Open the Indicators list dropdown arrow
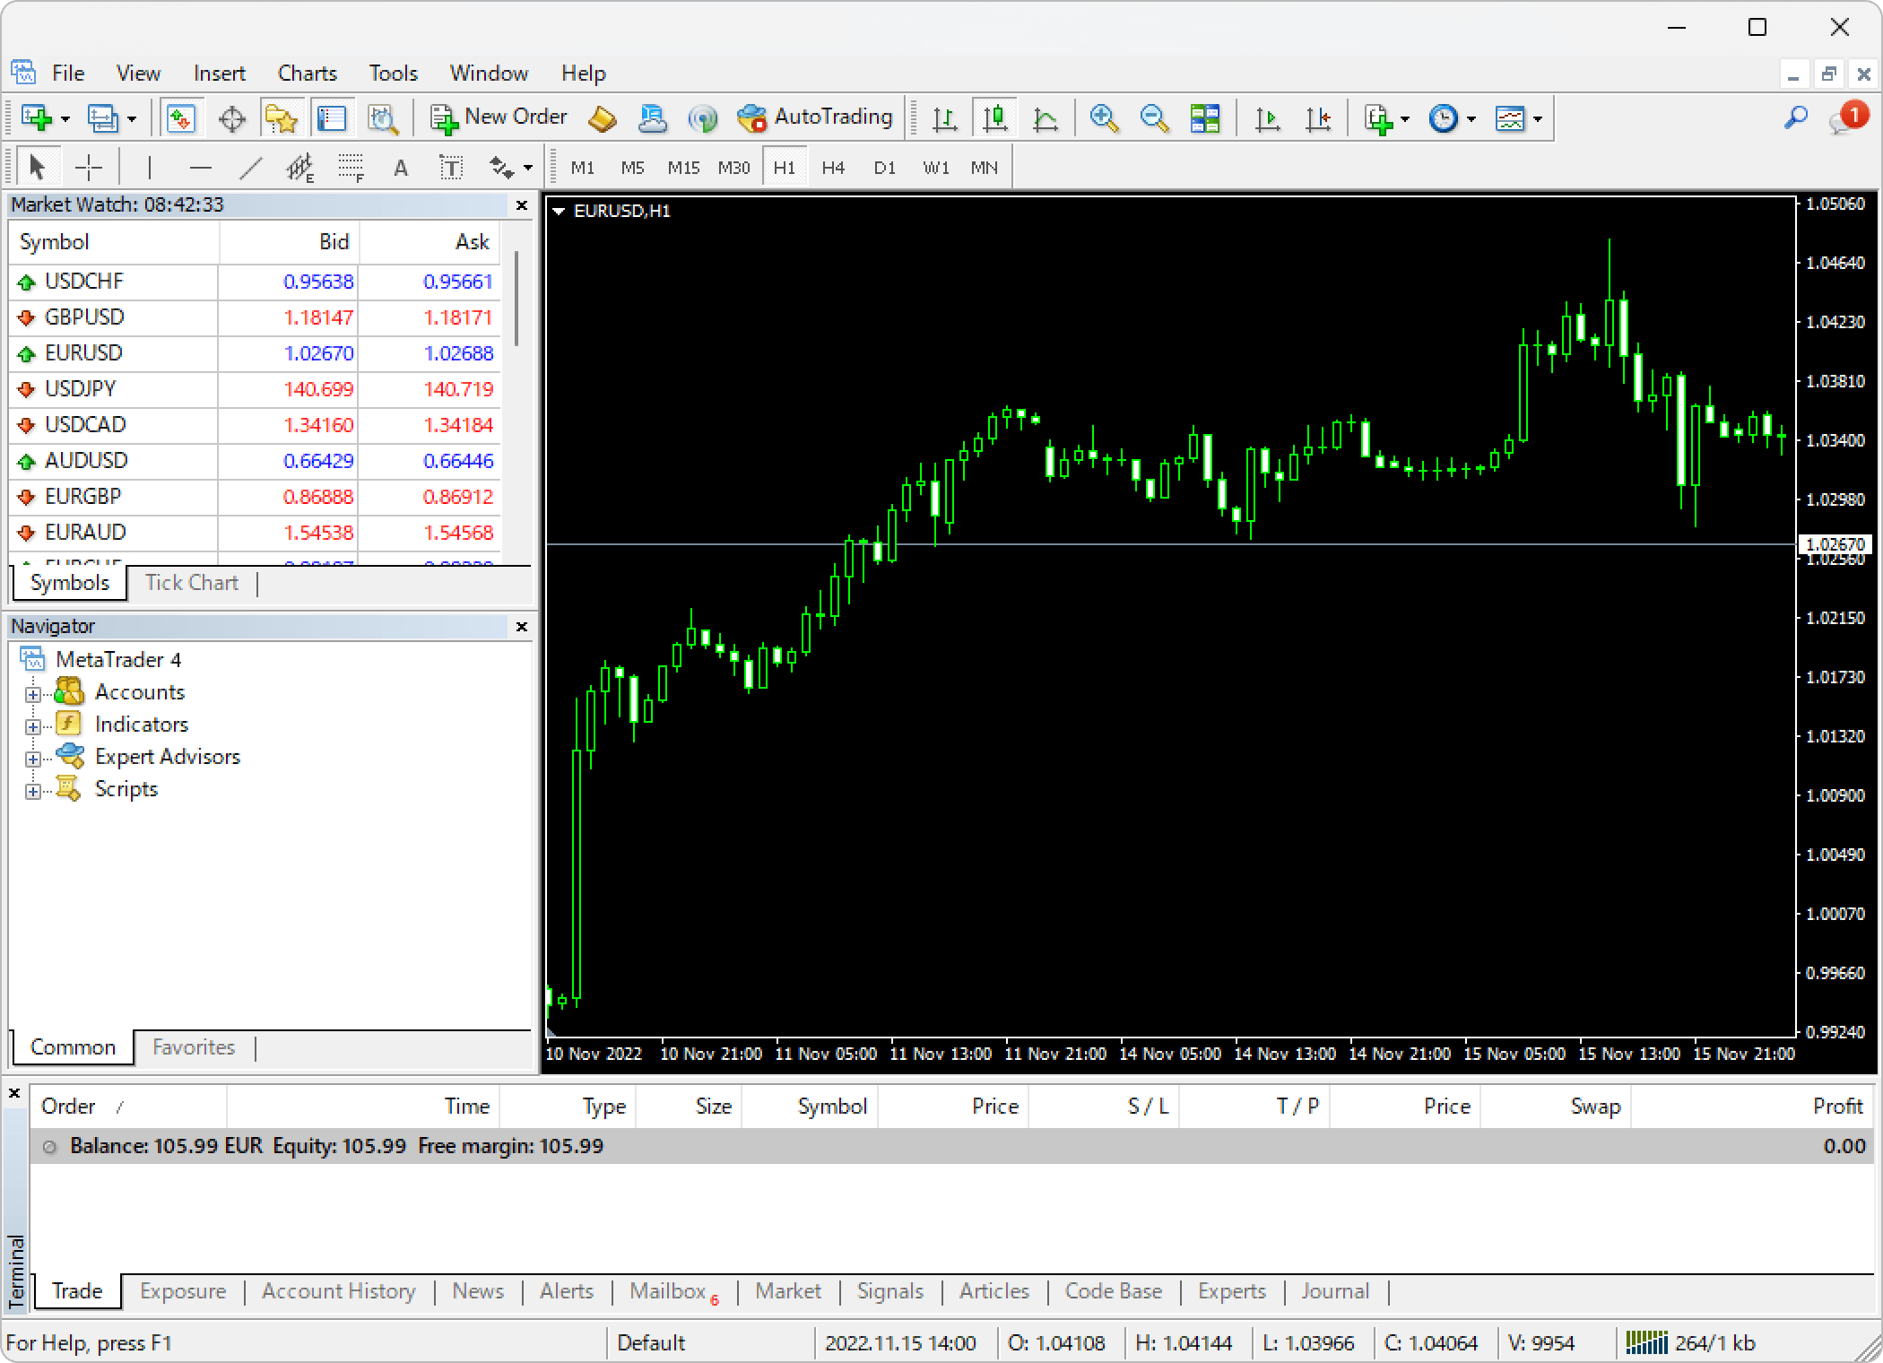Image resolution: width=1883 pixels, height=1363 pixels. [x=1404, y=119]
